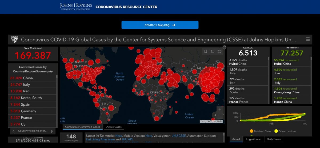Screen dimensions: 320x148
Task: Open the bookmarks icon on the map
Action: pyautogui.click(x=206, y=51)
